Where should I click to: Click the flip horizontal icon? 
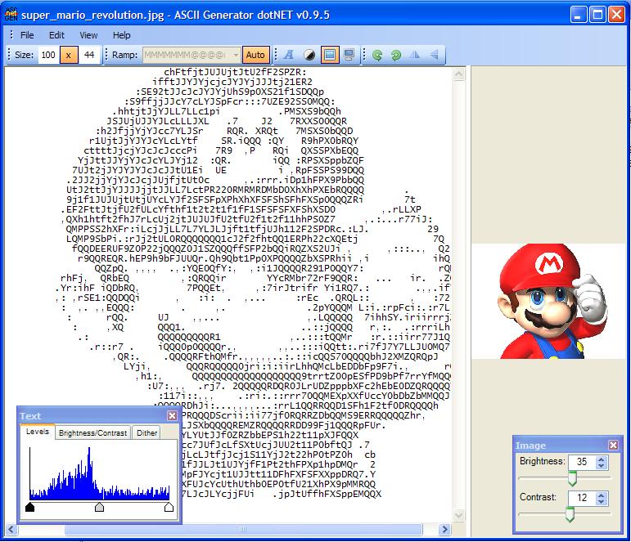[415, 55]
